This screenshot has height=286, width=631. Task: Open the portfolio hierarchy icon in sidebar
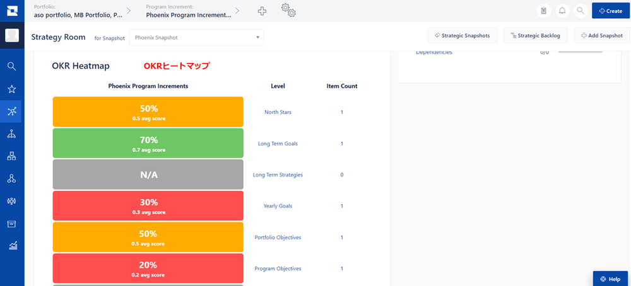pos(11,134)
